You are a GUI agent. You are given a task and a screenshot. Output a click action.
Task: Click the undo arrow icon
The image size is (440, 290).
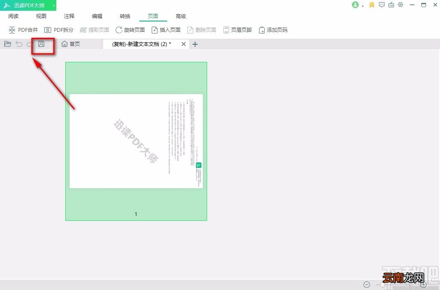19,44
